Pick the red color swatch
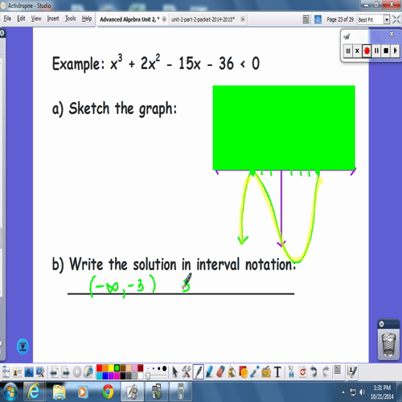402x402 pixels. pos(99,368)
